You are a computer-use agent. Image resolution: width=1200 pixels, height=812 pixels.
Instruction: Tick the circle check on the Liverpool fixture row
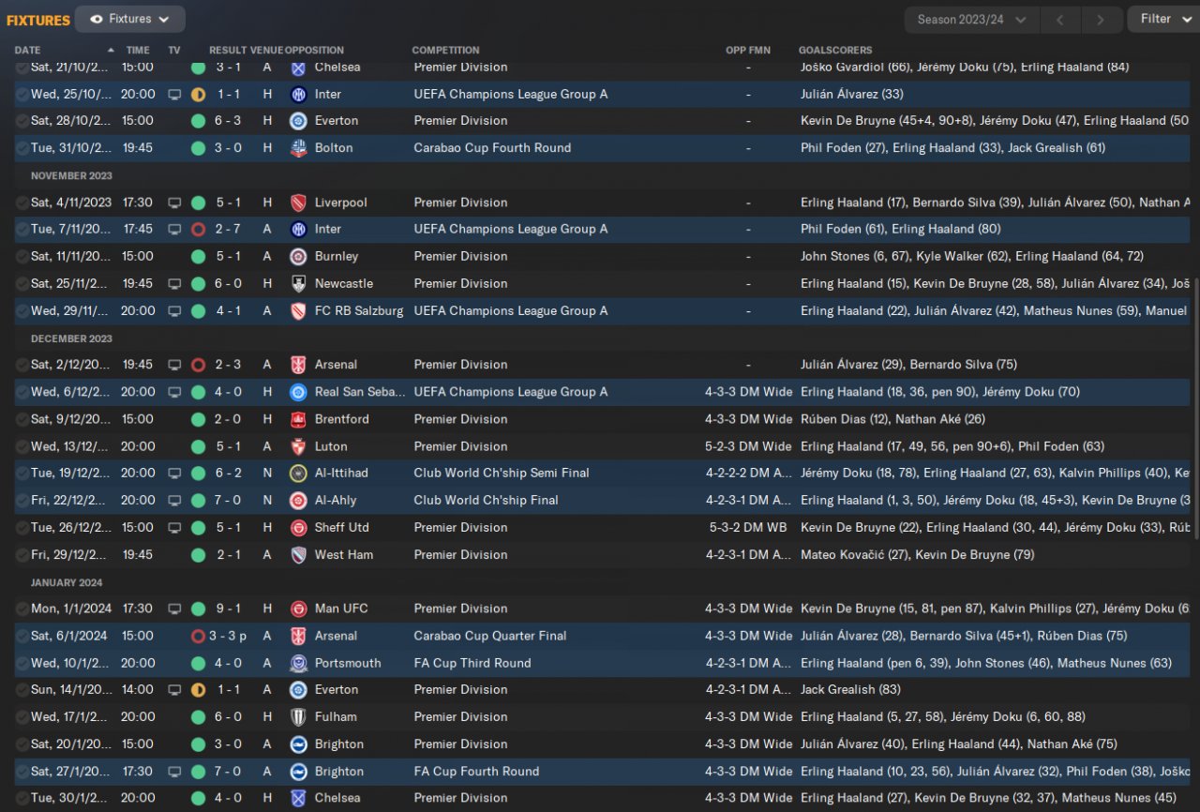tap(22, 203)
